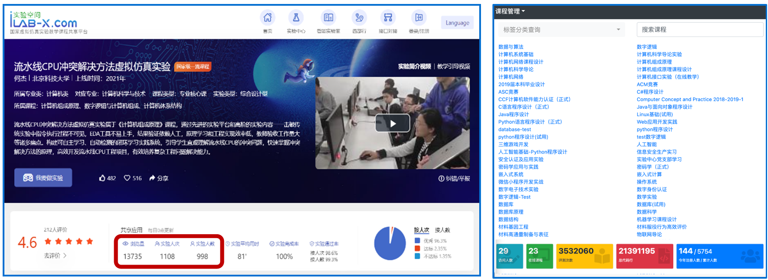Go to the 首页 home icon
Viewport: 768px width, 280px height.
[267, 18]
